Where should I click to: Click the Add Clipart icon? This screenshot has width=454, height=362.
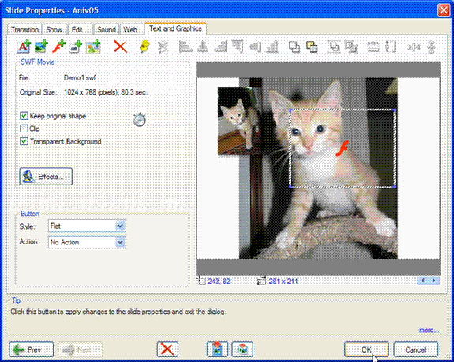[93, 47]
